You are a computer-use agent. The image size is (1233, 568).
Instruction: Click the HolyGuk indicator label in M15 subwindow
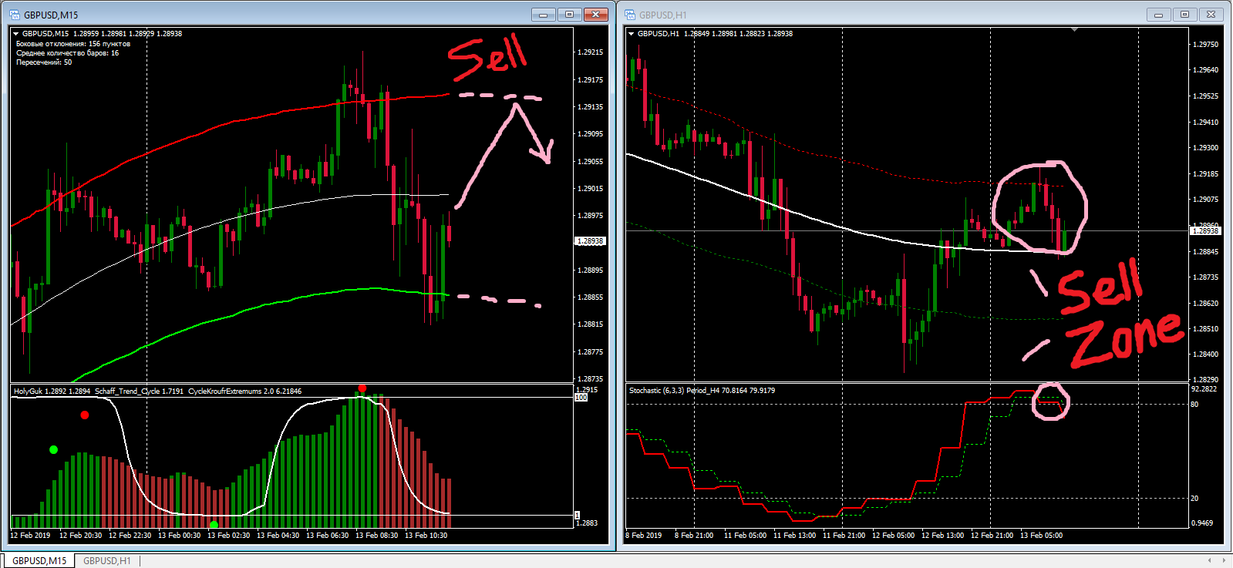coord(52,392)
